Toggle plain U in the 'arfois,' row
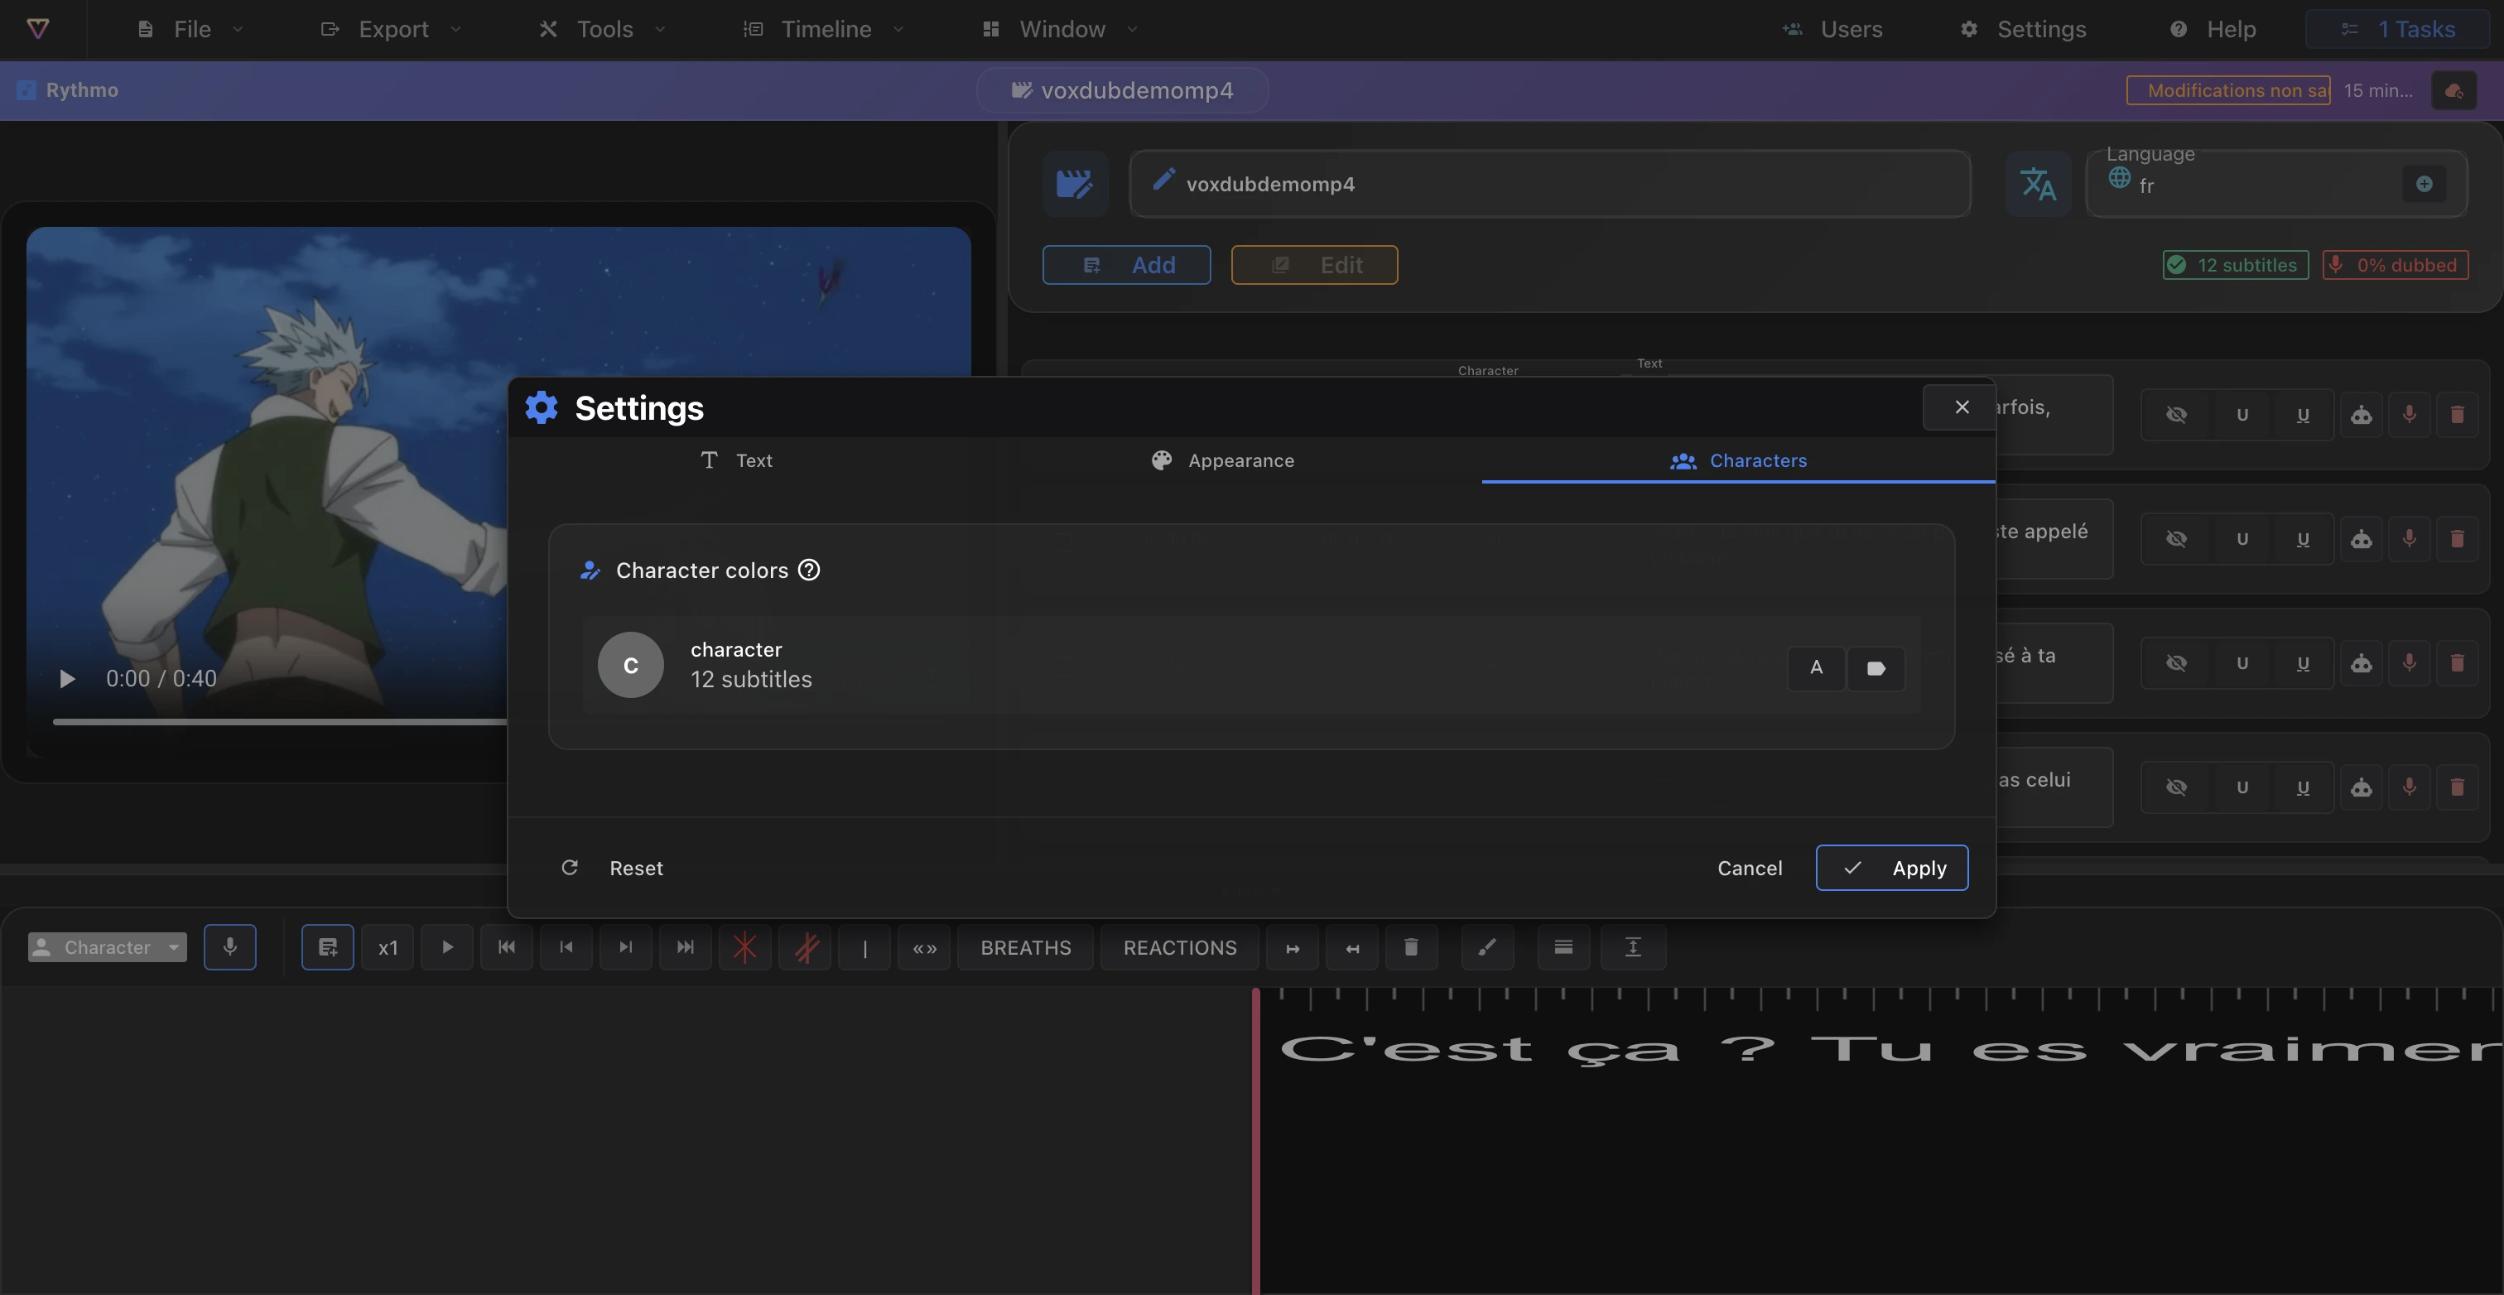The image size is (2504, 1295). click(2242, 415)
